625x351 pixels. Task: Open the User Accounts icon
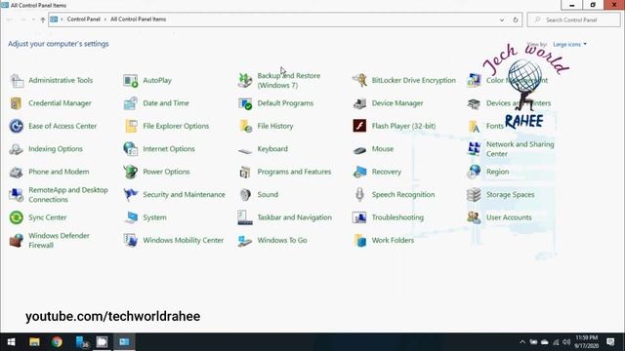[474, 217]
